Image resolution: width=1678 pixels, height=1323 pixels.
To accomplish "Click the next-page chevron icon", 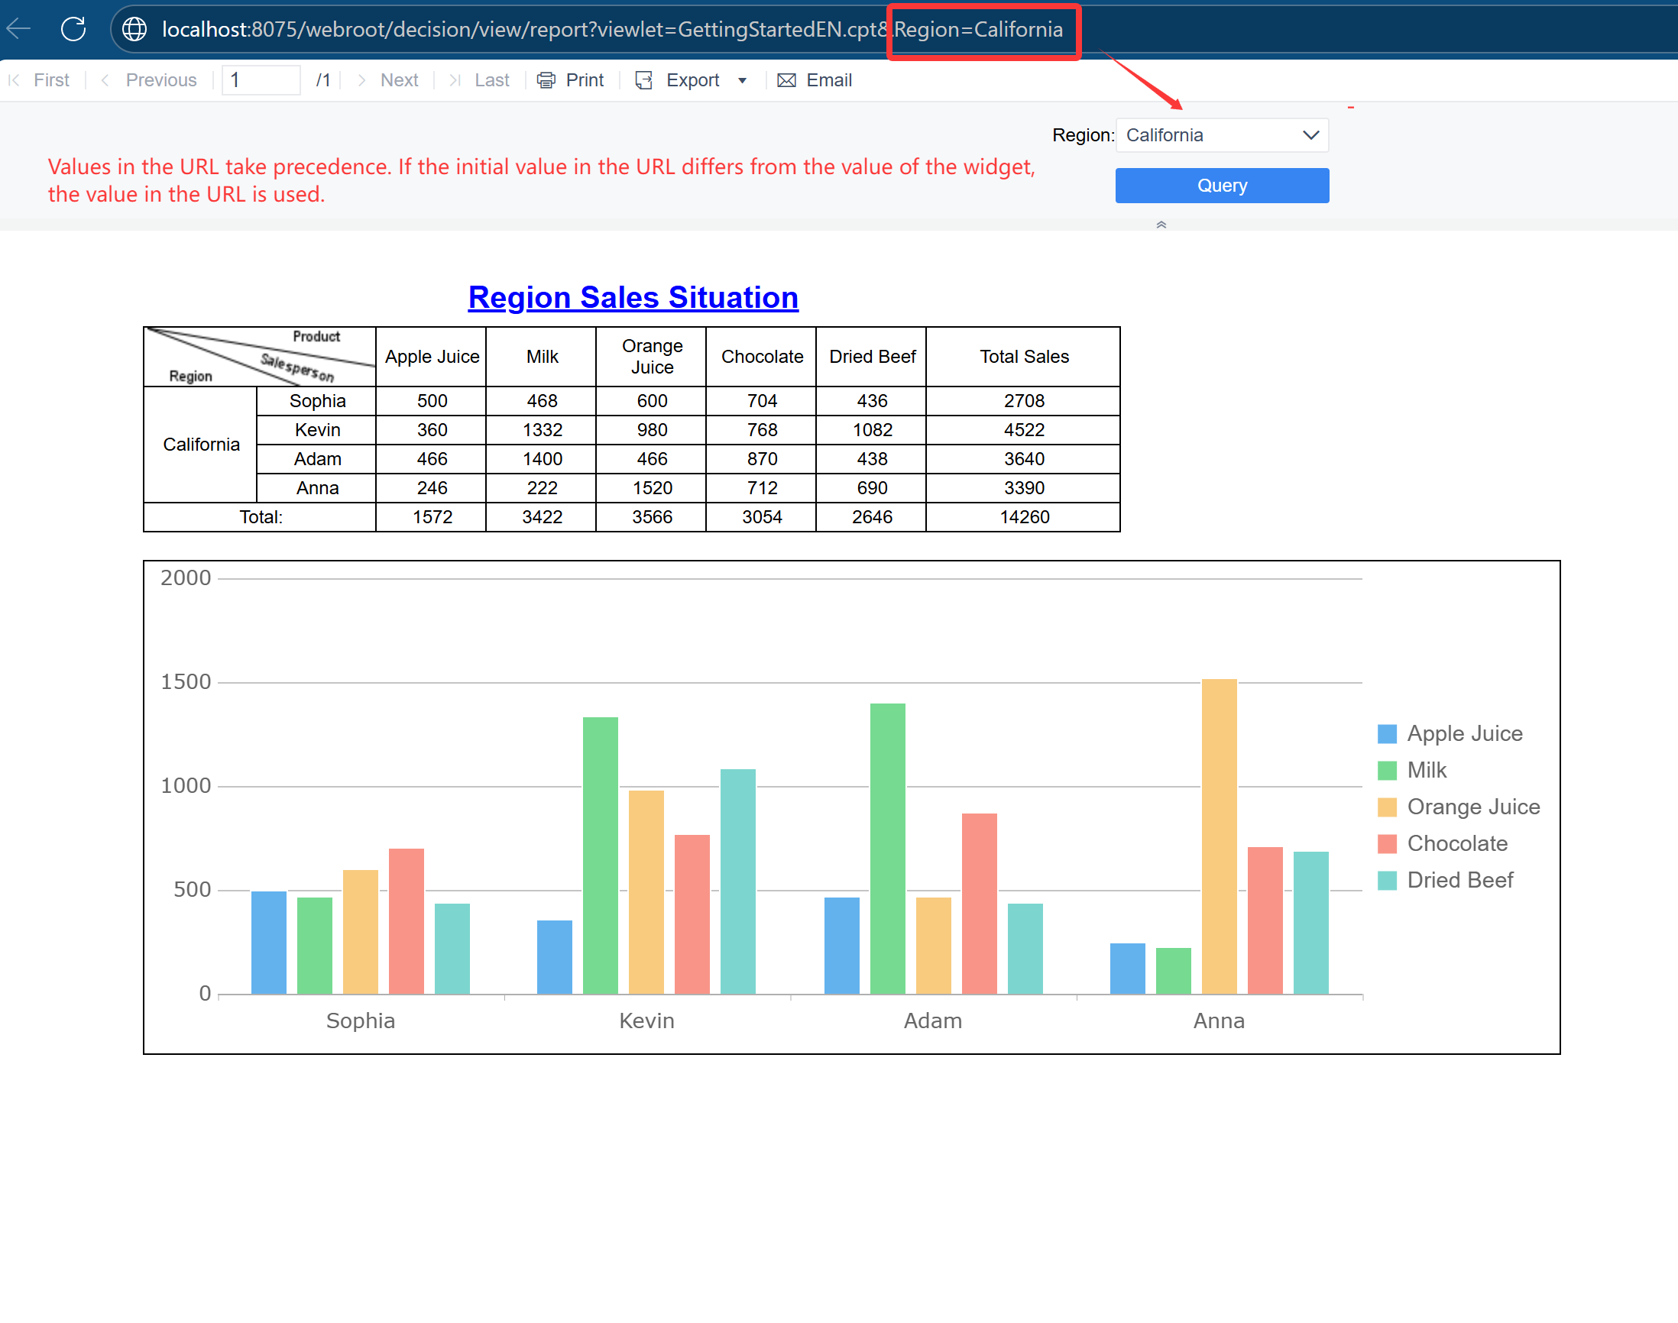I will [361, 80].
